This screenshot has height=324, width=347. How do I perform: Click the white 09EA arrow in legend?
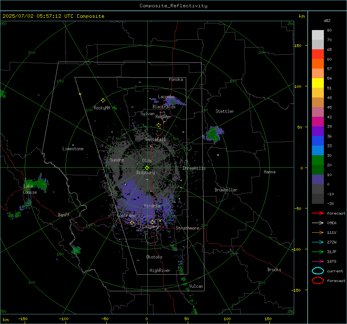pos(318,223)
